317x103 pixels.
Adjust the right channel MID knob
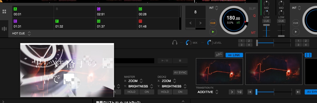point(281,3)
